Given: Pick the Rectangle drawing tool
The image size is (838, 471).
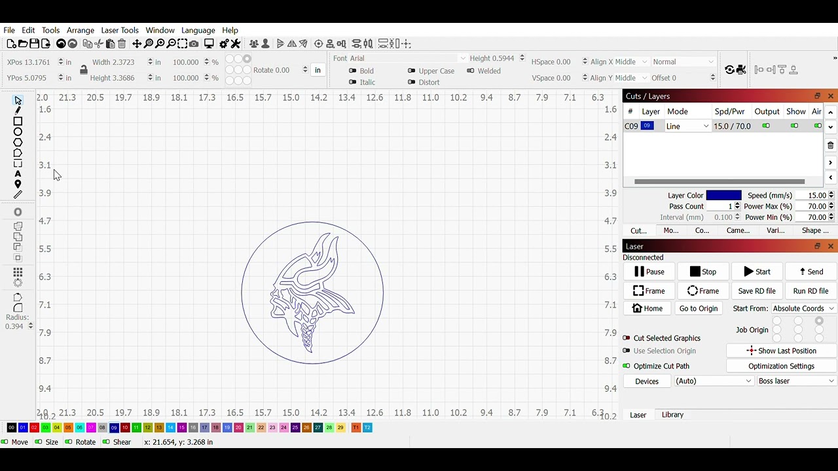Looking at the screenshot, I should pos(18,121).
